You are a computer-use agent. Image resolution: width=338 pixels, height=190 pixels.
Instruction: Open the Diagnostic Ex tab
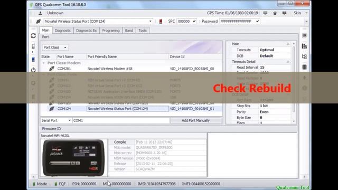pyautogui.click(x=87, y=31)
